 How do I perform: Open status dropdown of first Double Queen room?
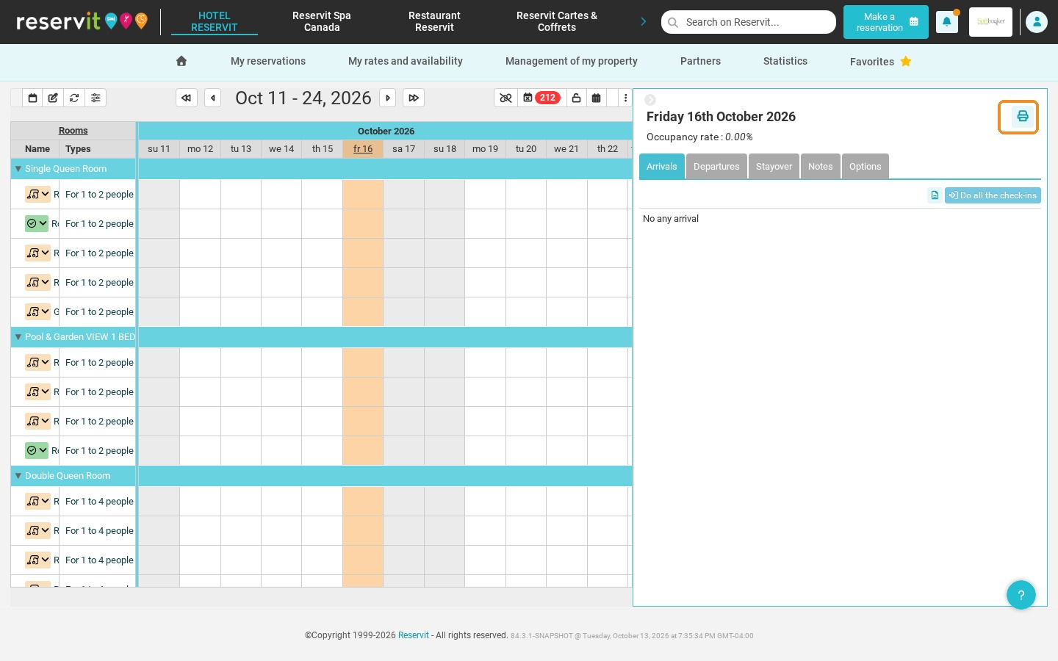click(x=37, y=501)
